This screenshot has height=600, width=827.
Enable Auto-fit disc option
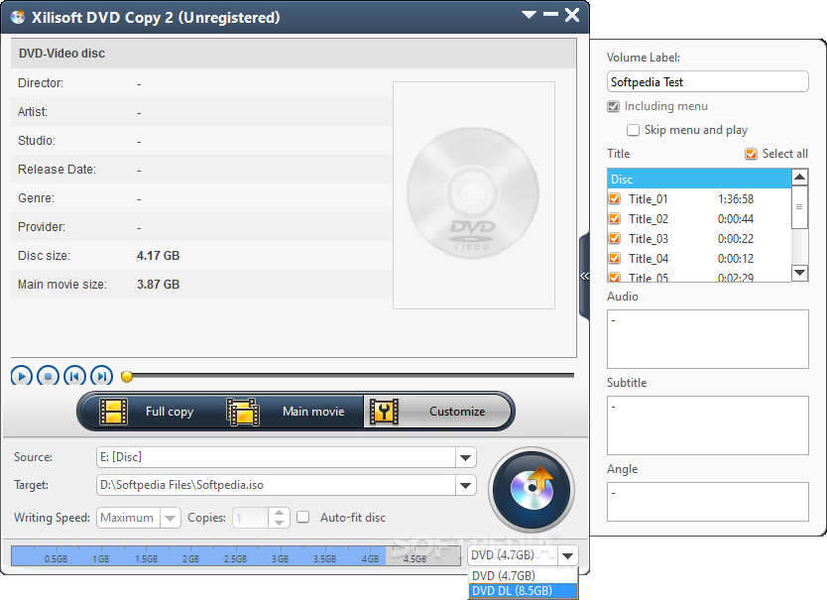click(302, 517)
